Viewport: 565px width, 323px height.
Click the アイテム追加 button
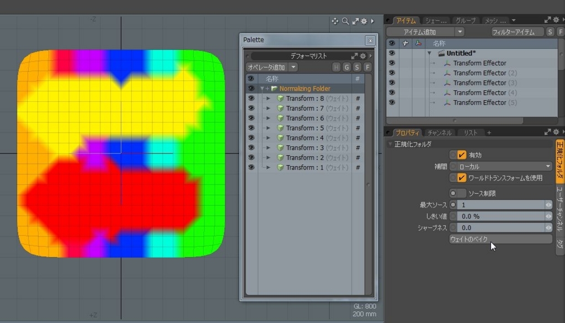click(420, 32)
